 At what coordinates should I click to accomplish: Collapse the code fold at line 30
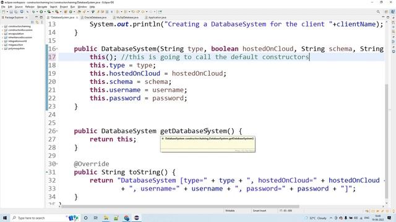pos(57,164)
